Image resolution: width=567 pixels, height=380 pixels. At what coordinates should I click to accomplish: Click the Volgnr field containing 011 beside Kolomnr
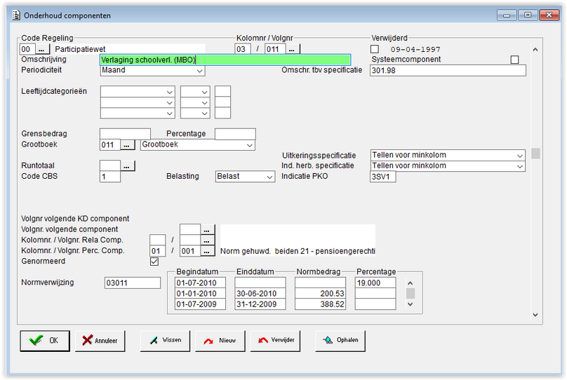275,49
